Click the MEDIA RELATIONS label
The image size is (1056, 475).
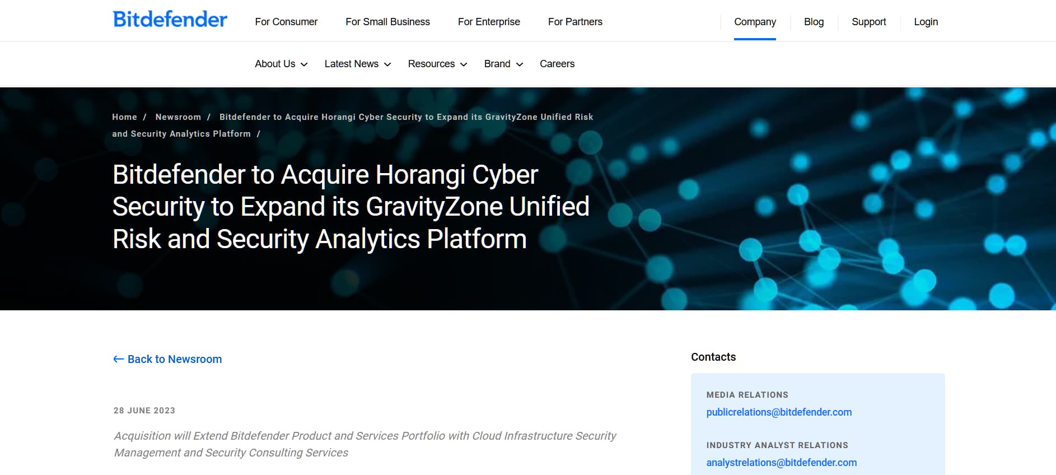(x=747, y=395)
